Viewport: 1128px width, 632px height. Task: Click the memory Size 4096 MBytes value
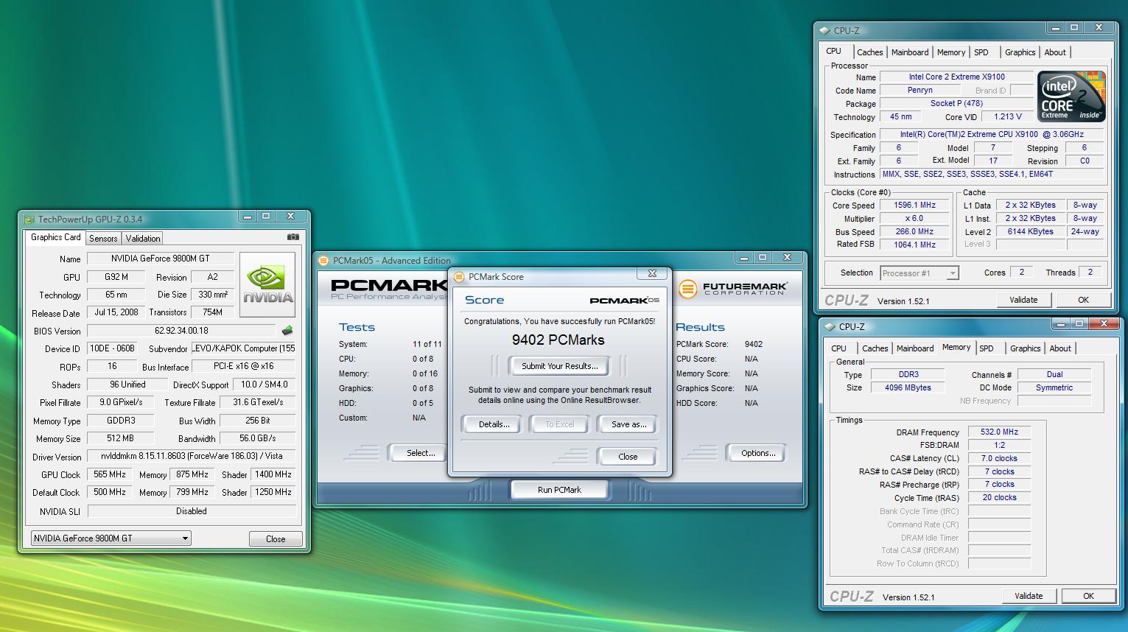(908, 387)
